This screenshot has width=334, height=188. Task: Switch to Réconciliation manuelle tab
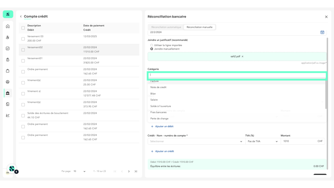click(x=200, y=27)
